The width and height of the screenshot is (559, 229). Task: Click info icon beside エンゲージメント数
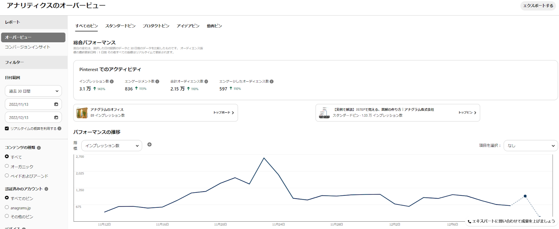pos(157,81)
